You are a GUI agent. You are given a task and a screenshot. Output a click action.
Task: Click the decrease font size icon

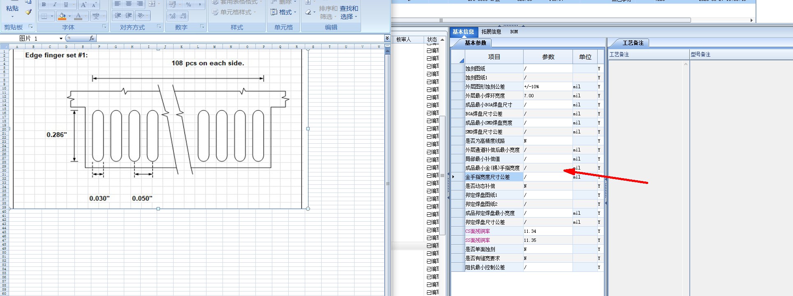pyautogui.click(x=94, y=5)
